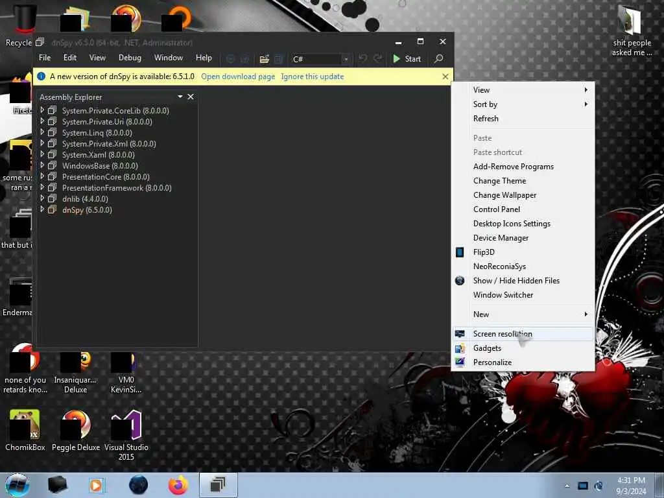Show hidden tray icons arrow
The height and width of the screenshot is (498, 664).
567,486
